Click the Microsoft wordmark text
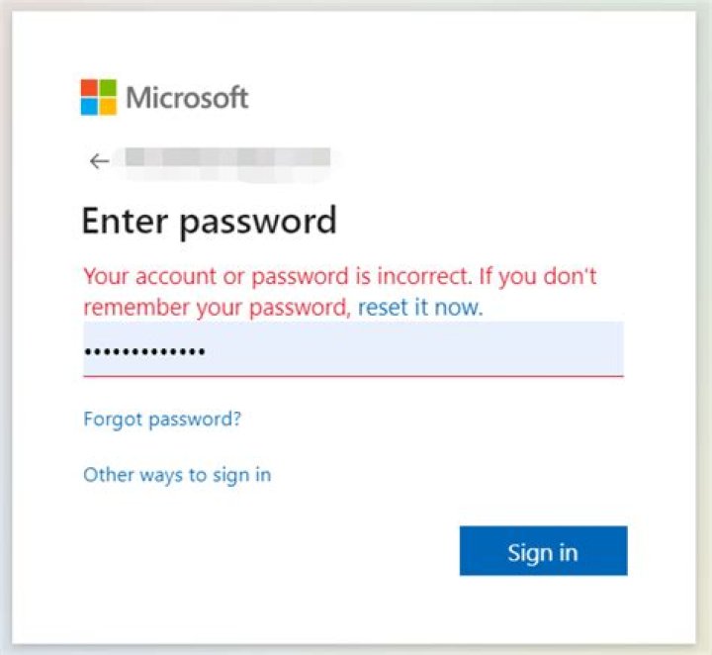Viewport: 712px width, 655px height. [188, 98]
